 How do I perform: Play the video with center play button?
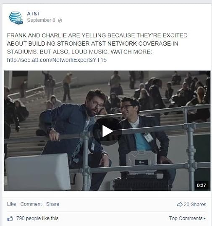(107, 131)
